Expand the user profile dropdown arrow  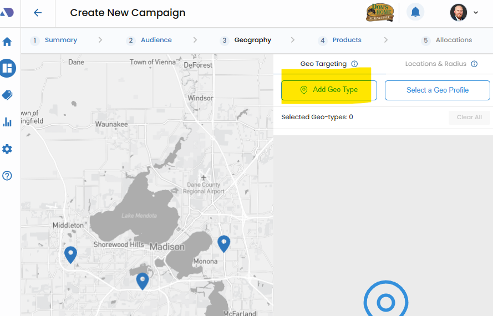(x=476, y=13)
